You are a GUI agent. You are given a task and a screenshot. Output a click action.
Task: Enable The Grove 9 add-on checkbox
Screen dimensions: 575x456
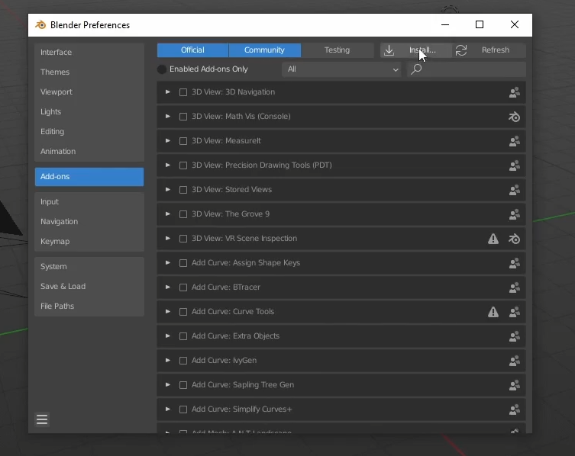point(183,214)
